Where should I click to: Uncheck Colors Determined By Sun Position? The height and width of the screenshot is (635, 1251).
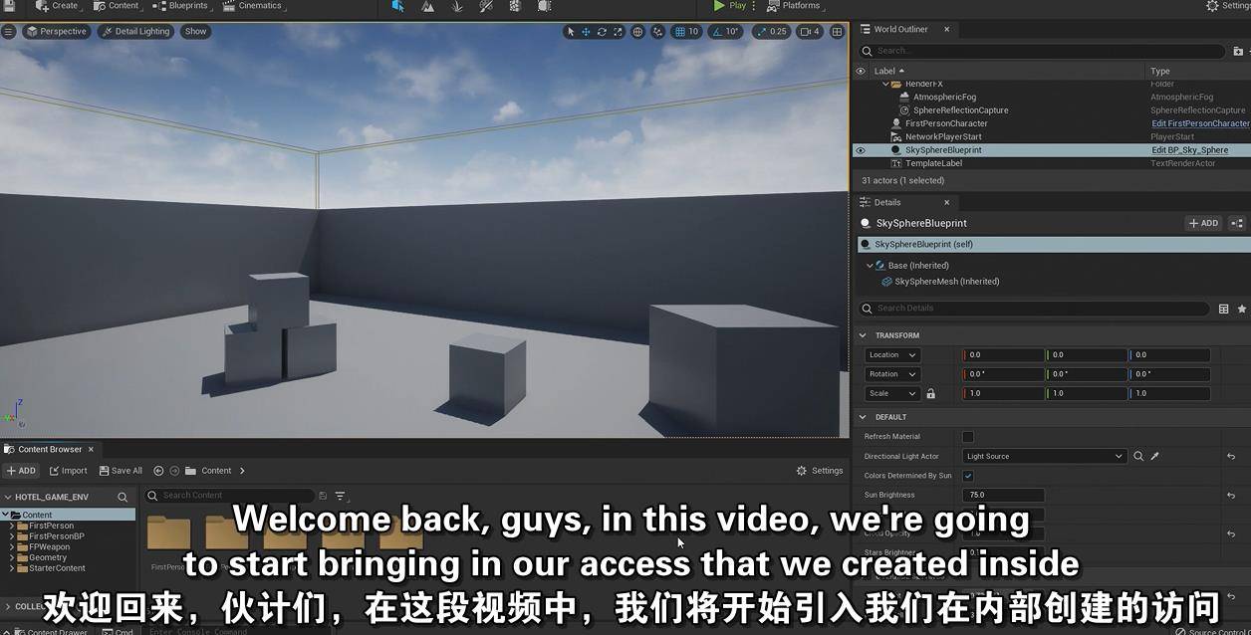pos(968,476)
